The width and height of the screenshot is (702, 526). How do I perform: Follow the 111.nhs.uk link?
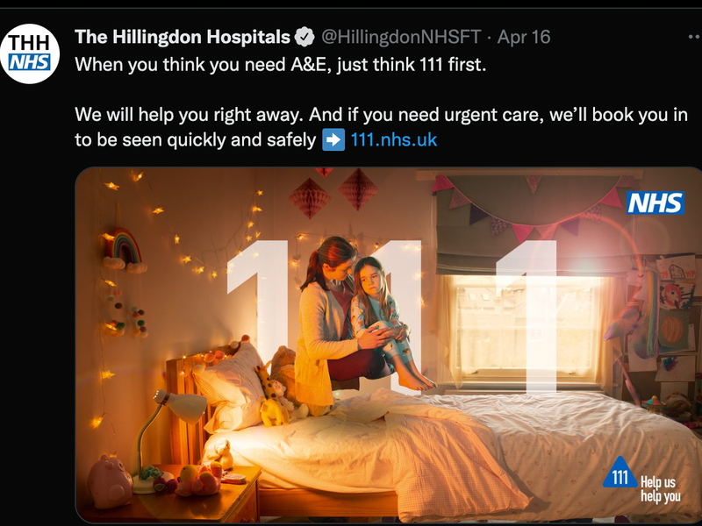pos(393,139)
